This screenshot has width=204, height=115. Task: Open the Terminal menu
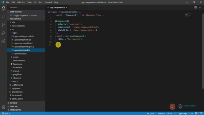(48, 2)
